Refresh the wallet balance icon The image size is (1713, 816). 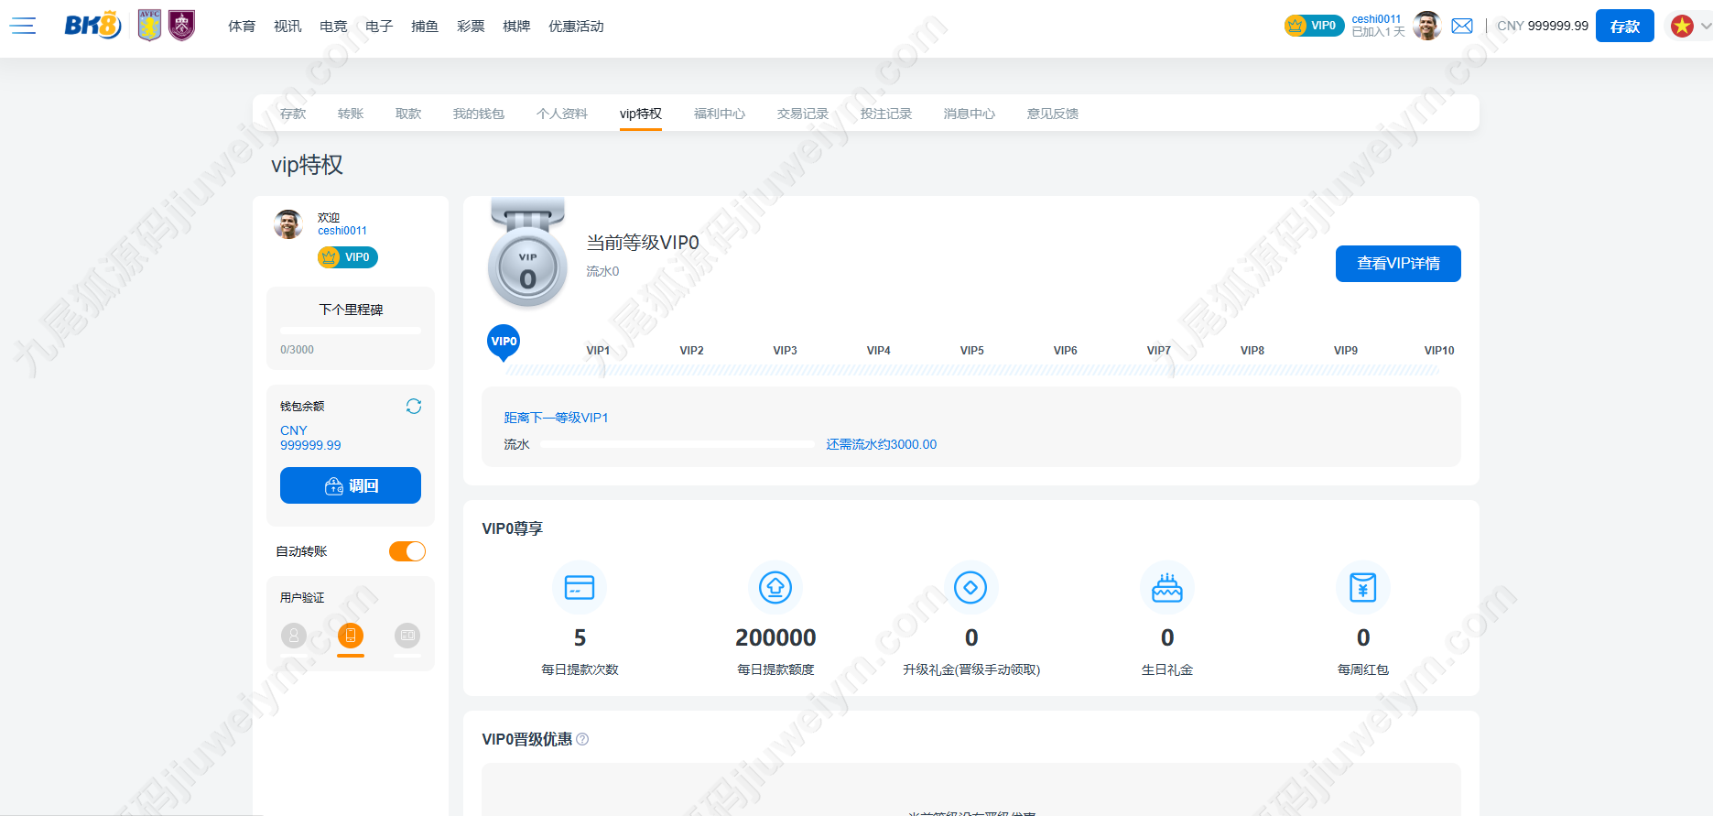(x=414, y=406)
